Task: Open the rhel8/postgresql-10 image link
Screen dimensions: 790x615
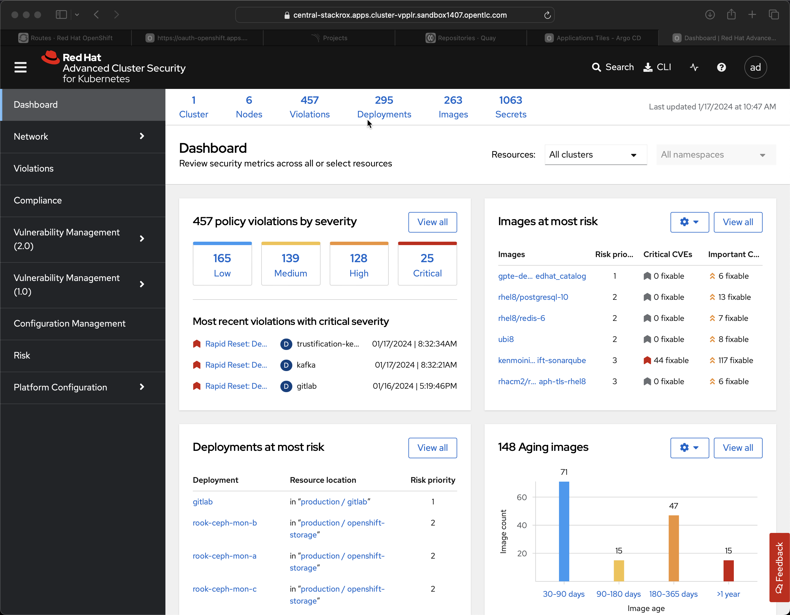Action: pyautogui.click(x=533, y=297)
